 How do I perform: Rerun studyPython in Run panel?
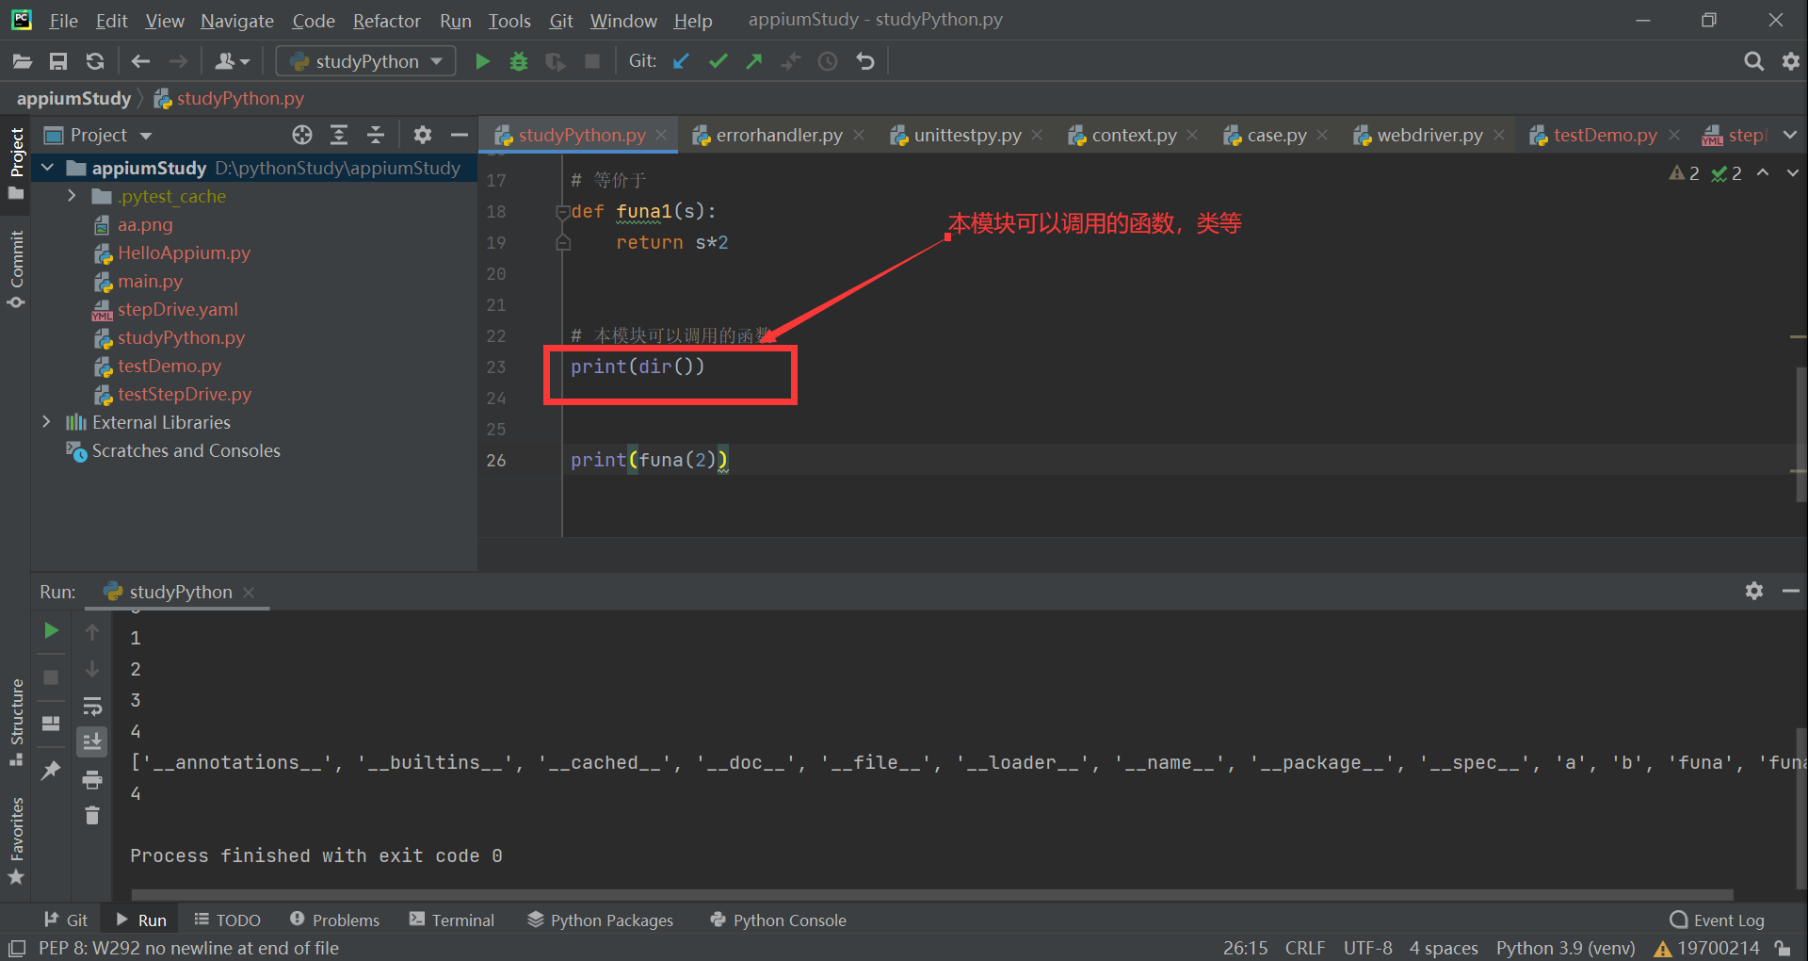(52, 630)
